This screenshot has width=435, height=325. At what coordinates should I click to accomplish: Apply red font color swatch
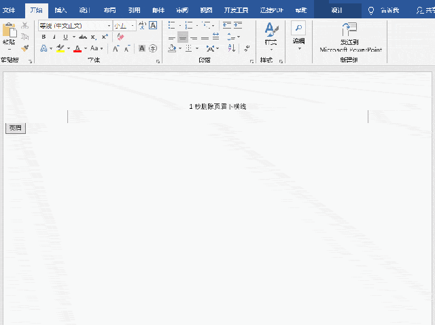tap(77, 48)
